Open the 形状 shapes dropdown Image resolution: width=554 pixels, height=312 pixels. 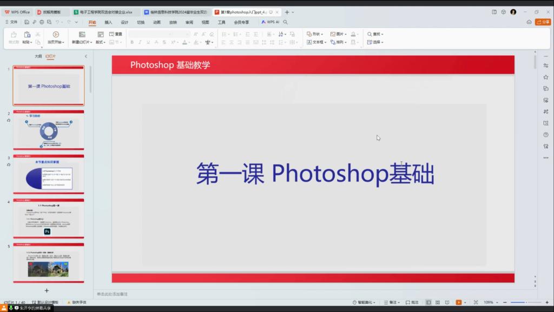(x=315, y=34)
